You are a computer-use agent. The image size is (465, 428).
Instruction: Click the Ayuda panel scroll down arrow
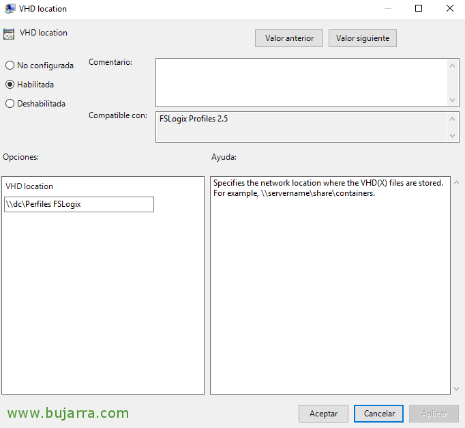click(456, 389)
